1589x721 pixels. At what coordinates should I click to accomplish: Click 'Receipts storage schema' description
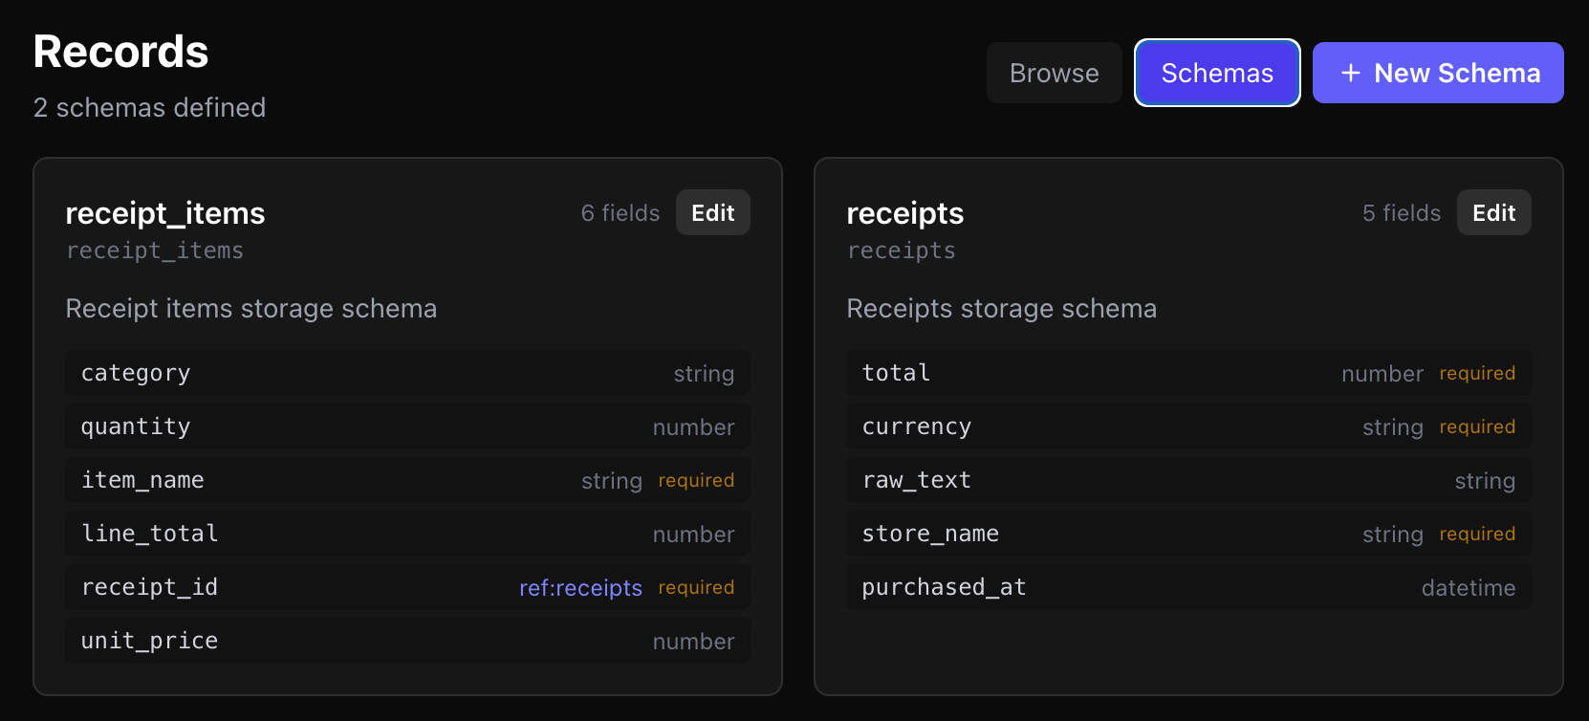(x=1002, y=308)
